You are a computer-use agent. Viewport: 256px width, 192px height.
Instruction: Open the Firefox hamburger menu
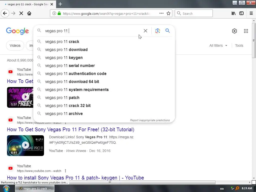tap(251, 13)
